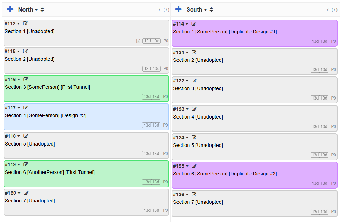
Task: Click the P0 priority label on card #114
Action: point(333,41)
